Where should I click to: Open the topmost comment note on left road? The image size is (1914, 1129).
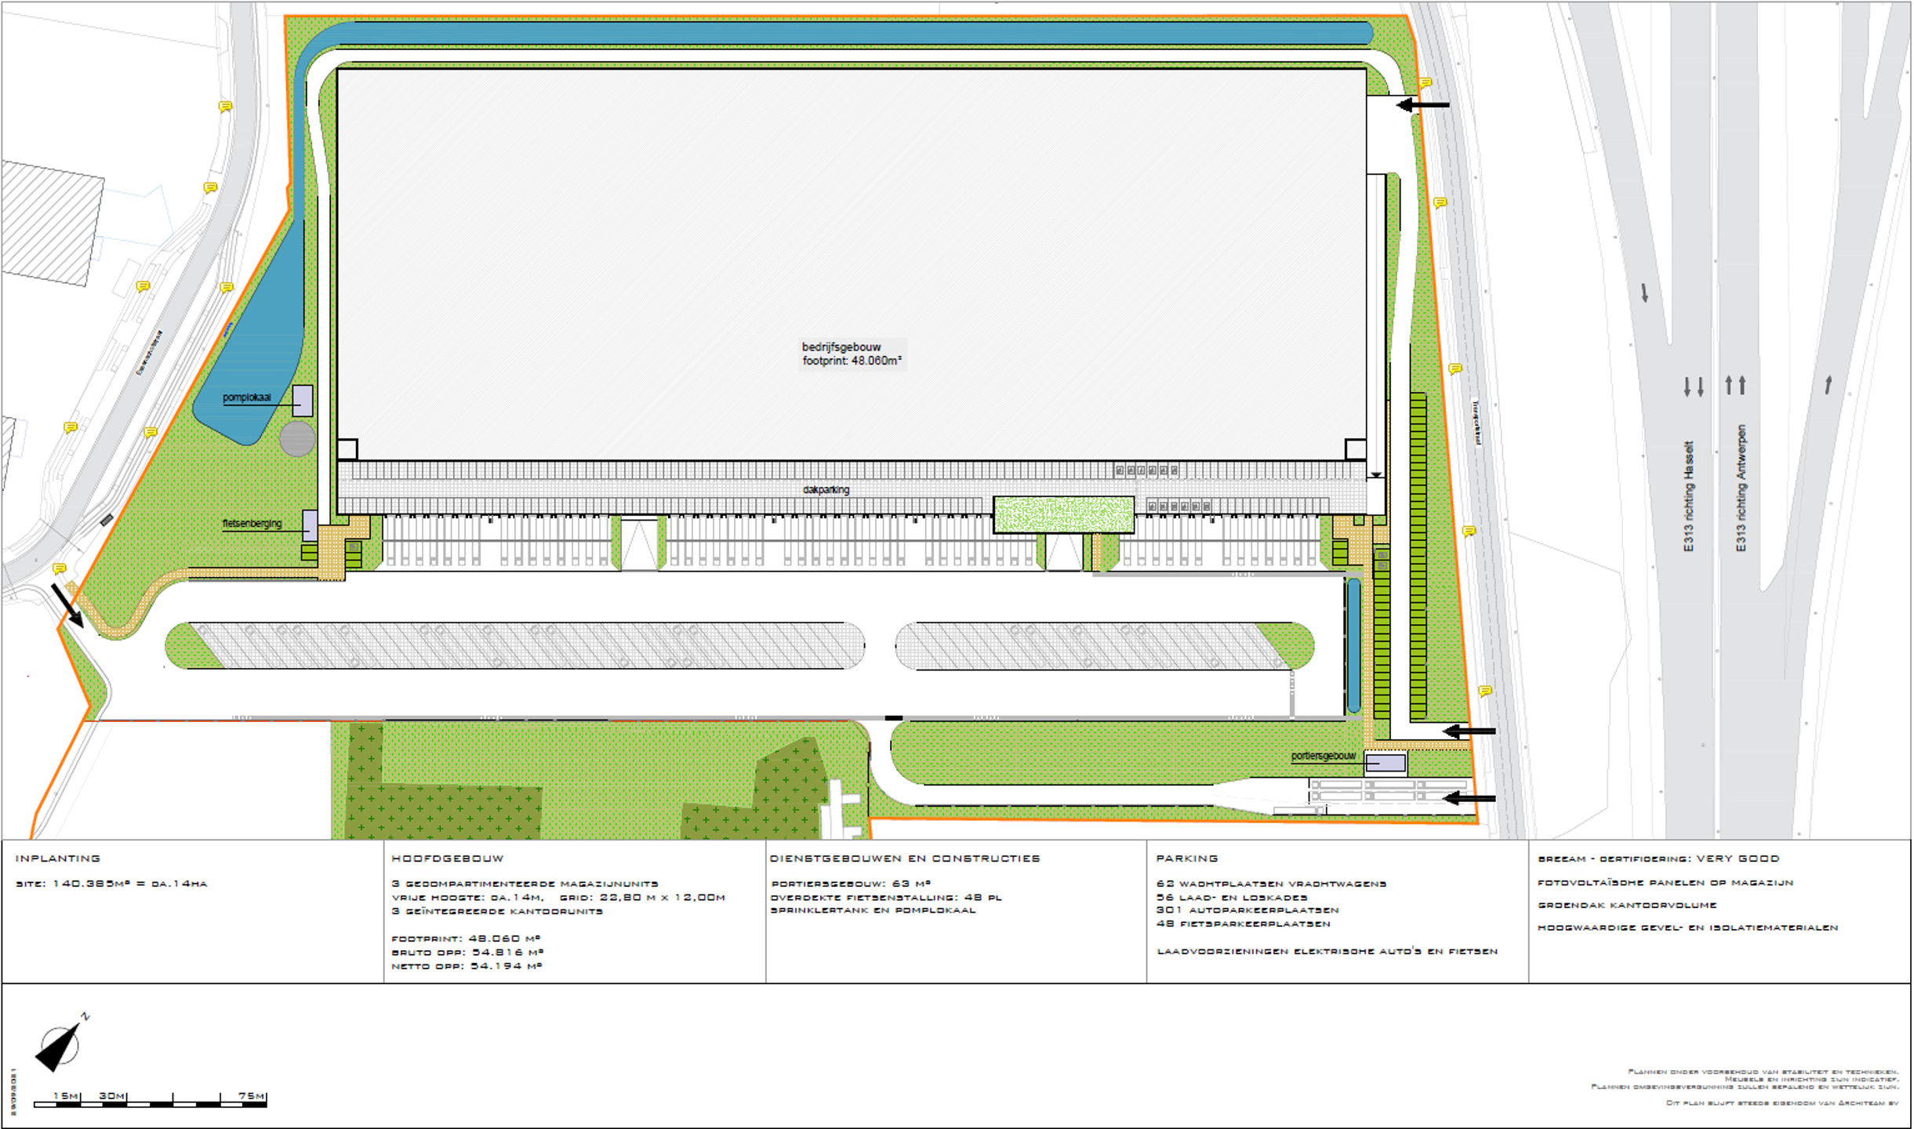point(225,107)
